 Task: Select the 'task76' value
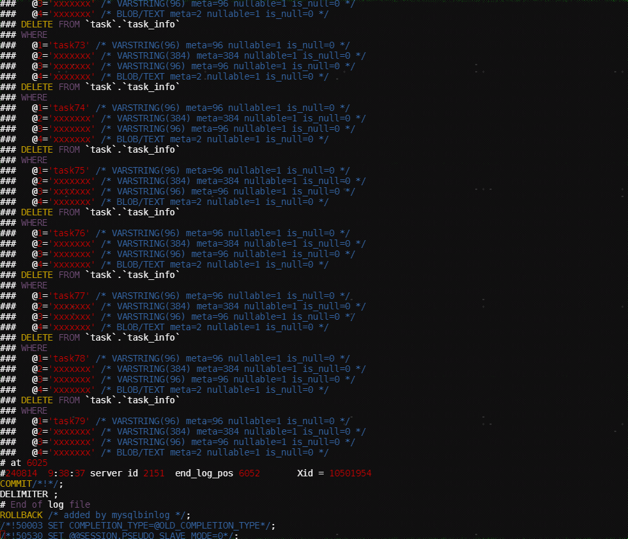[69, 233]
